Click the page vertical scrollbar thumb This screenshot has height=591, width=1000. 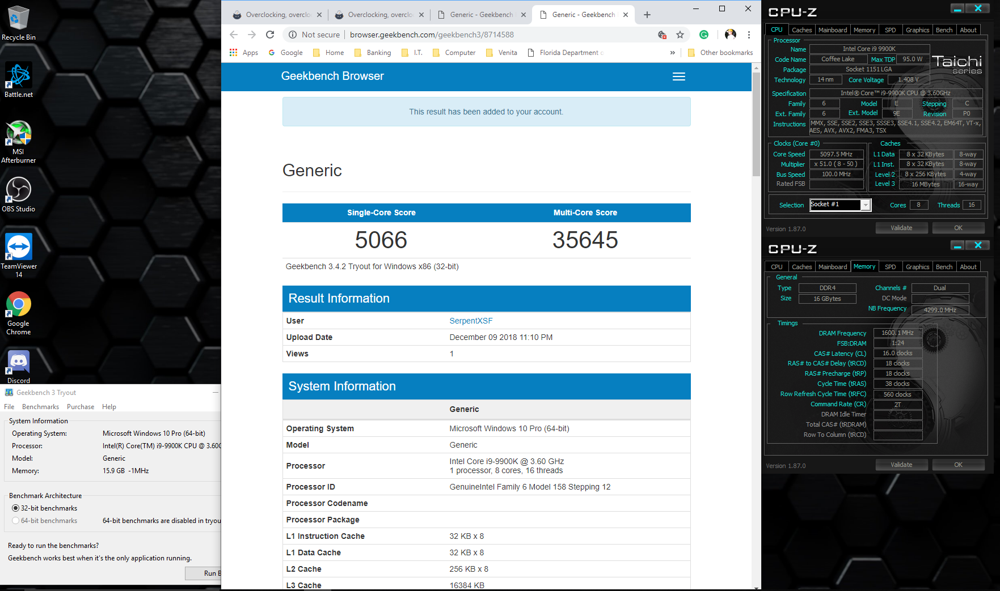click(756, 124)
